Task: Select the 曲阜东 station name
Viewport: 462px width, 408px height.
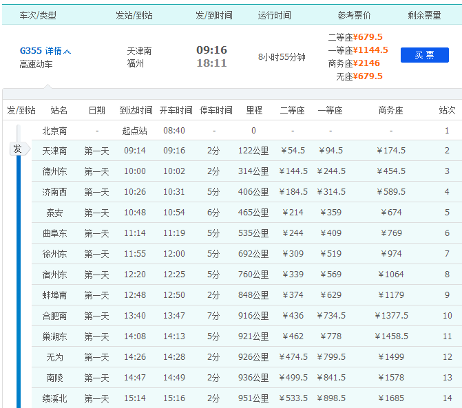Action: tap(54, 233)
